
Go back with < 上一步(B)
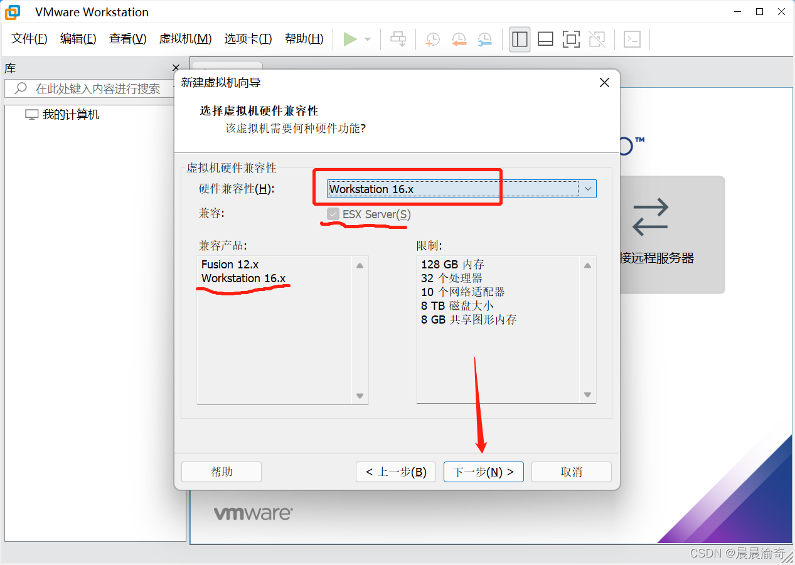(396, 472)
